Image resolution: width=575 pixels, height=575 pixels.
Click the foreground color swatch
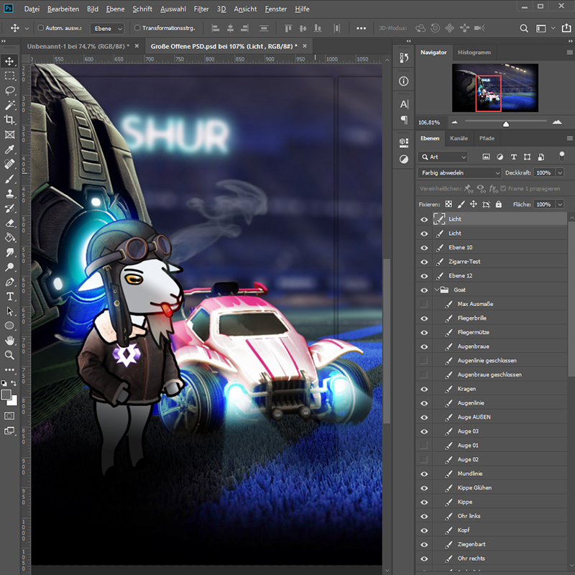(x=6, y=395)
